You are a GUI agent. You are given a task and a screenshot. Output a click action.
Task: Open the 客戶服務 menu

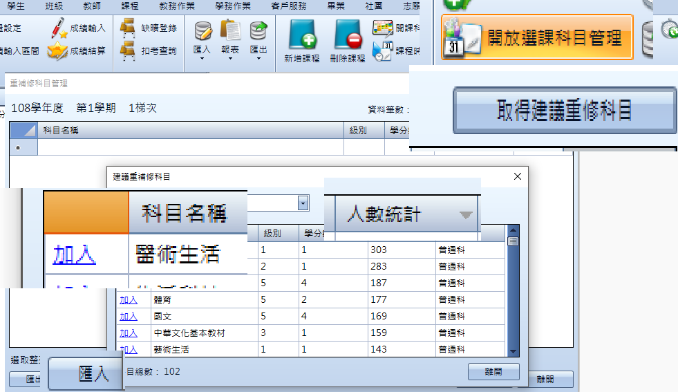click(289, 6)
